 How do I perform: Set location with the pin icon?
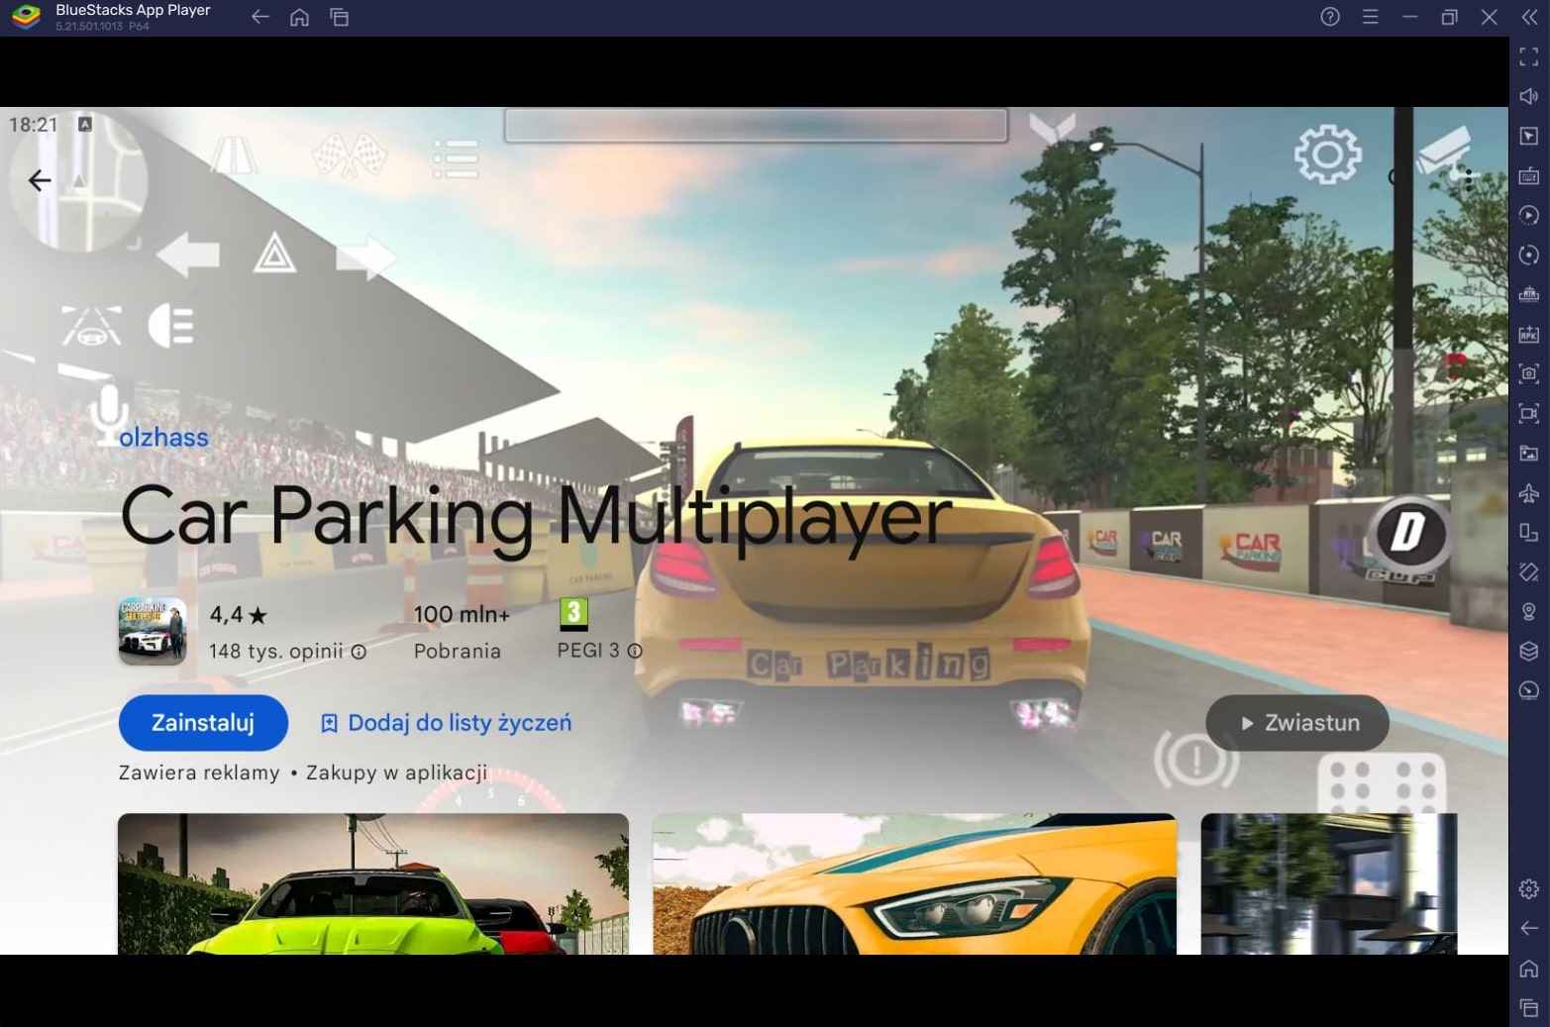point(1529,611)
